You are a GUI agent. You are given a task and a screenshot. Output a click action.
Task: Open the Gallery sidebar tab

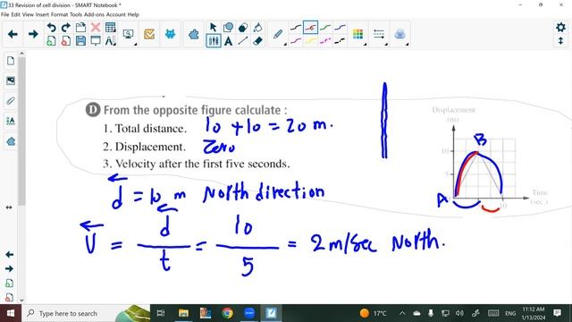[x=11, y=80]
